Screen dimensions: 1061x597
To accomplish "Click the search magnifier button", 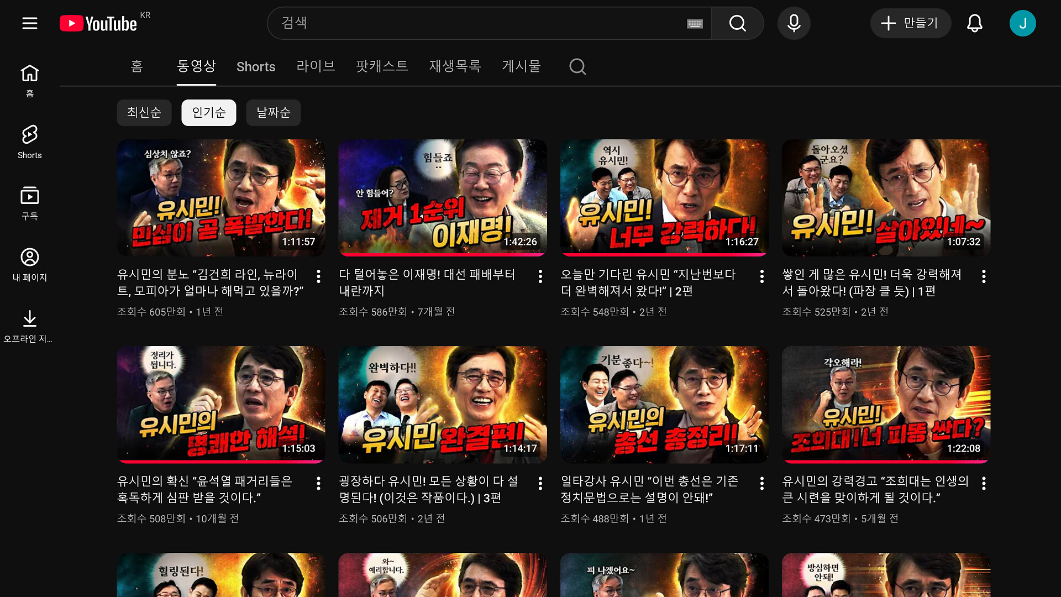I will pos(737,23).
